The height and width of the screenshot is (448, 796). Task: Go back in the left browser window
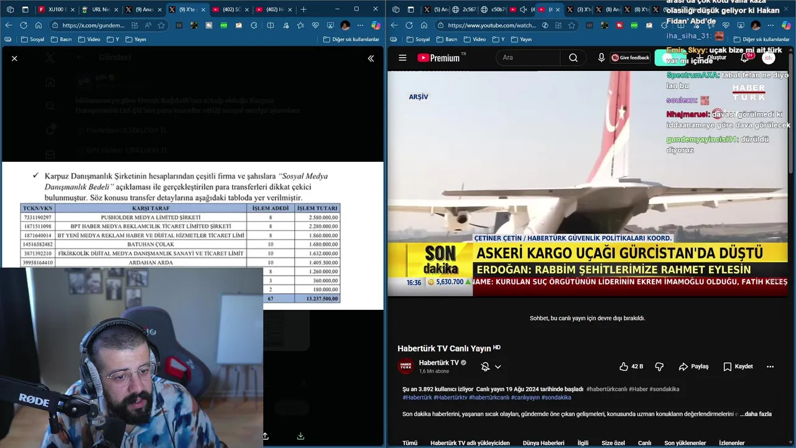coord(9,25)
